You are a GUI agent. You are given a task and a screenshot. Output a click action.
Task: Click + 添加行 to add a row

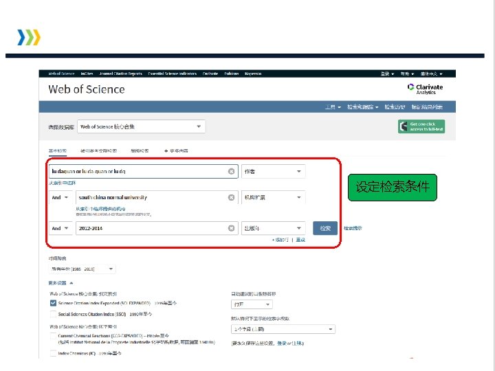pos(280,240)
